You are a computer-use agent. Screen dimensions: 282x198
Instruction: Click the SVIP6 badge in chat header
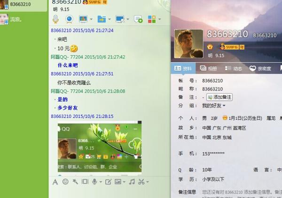click(95, 2)
